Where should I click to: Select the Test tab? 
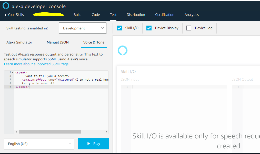(113, 15)
